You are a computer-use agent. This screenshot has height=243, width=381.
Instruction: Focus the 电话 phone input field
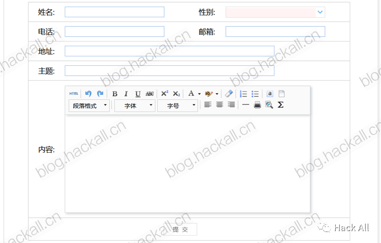tap(115, 32)
